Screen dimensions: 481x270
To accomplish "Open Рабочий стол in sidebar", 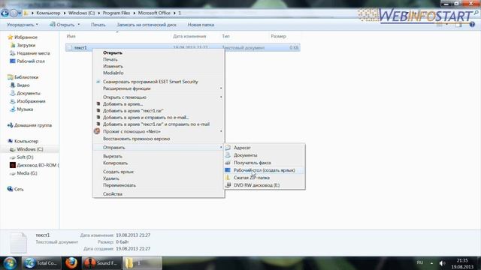I will click(x=27, y=61).
